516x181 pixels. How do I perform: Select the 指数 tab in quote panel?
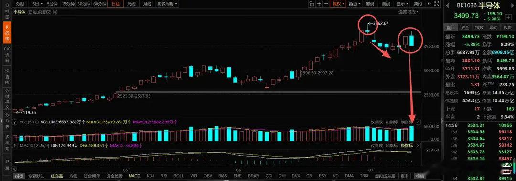pos(480,28)
